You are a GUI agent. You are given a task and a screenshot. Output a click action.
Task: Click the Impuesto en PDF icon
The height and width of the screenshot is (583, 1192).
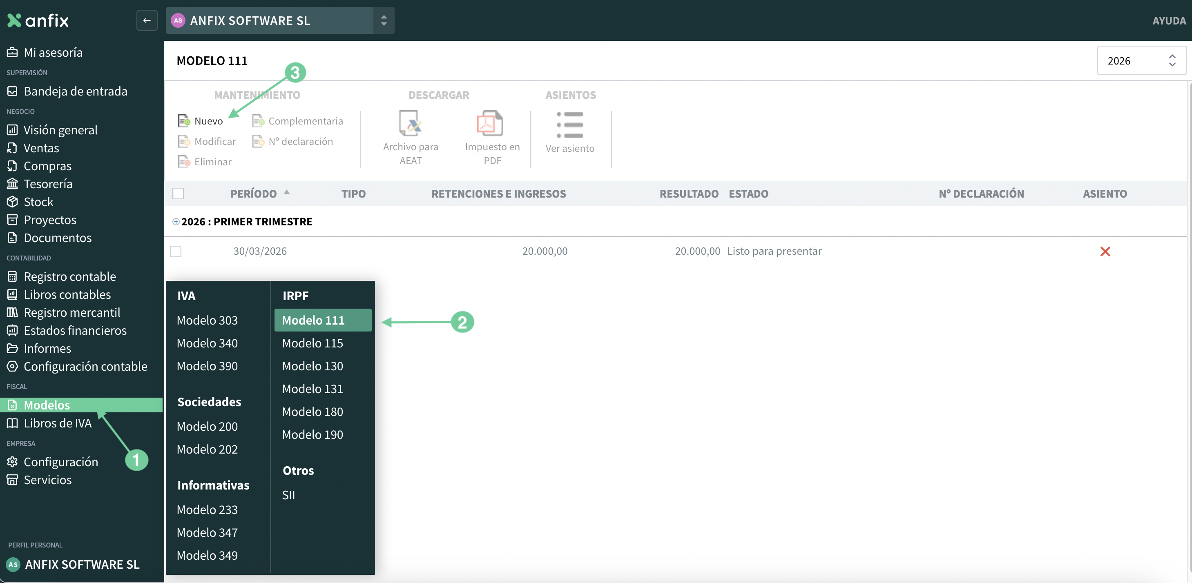(x=489, y=123)
